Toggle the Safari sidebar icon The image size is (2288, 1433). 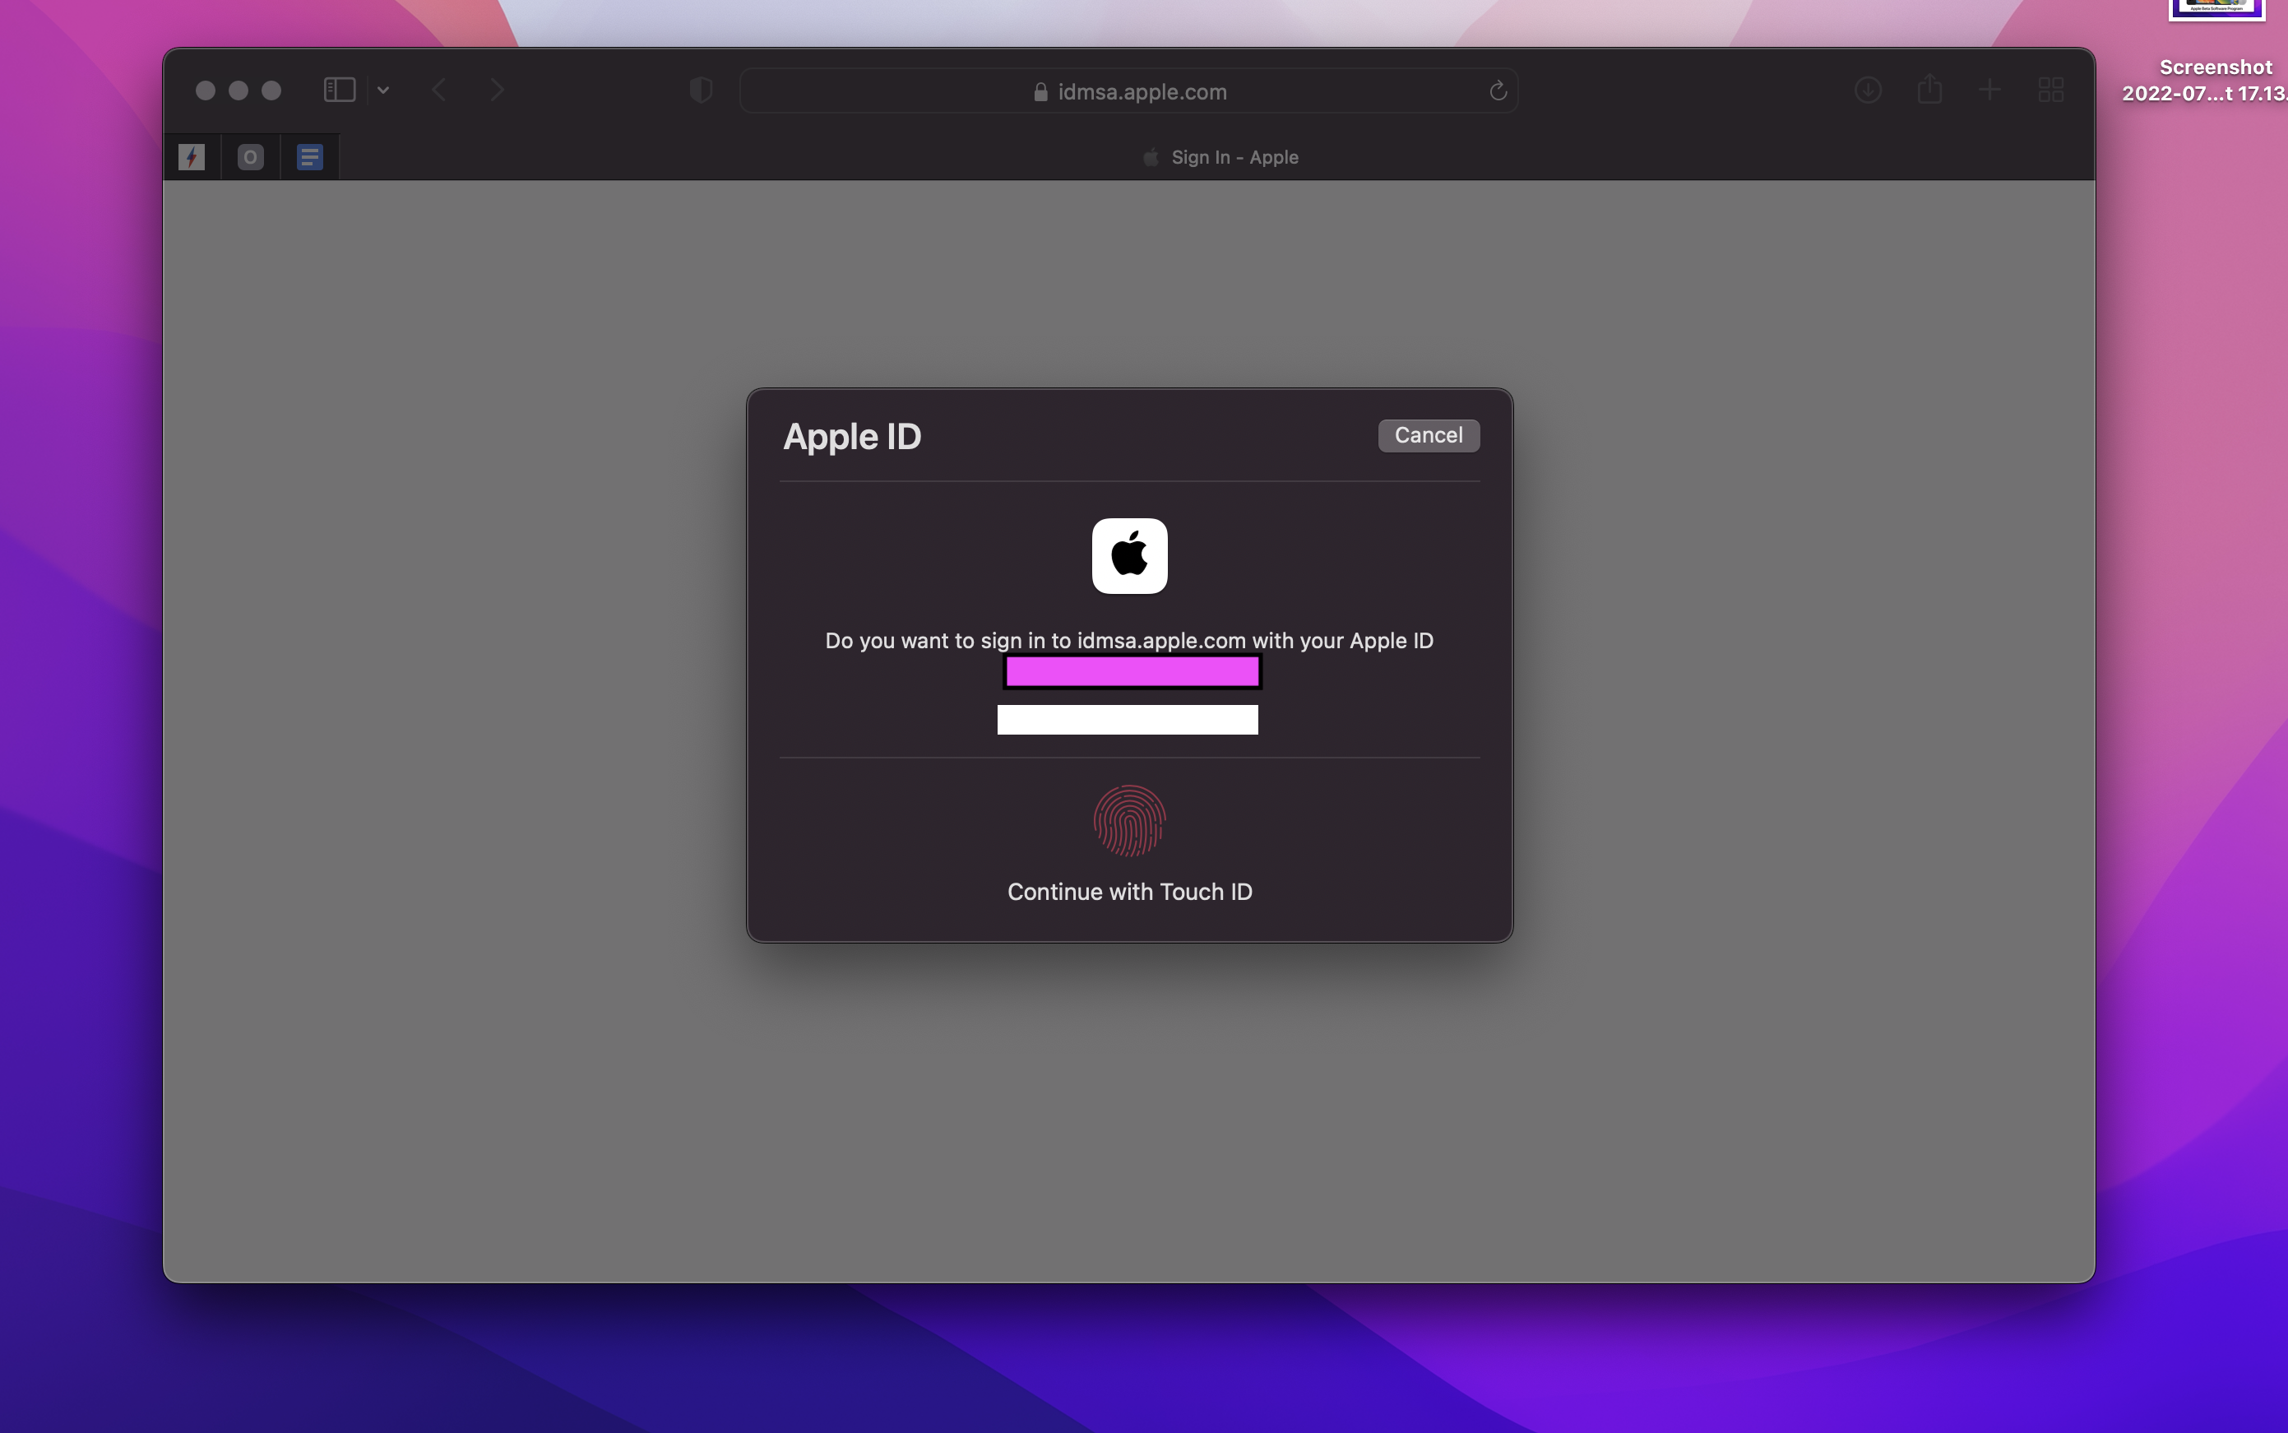tap(339, 90)
